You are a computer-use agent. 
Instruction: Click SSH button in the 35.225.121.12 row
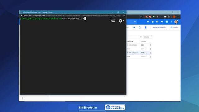click(x=142, y=53)
